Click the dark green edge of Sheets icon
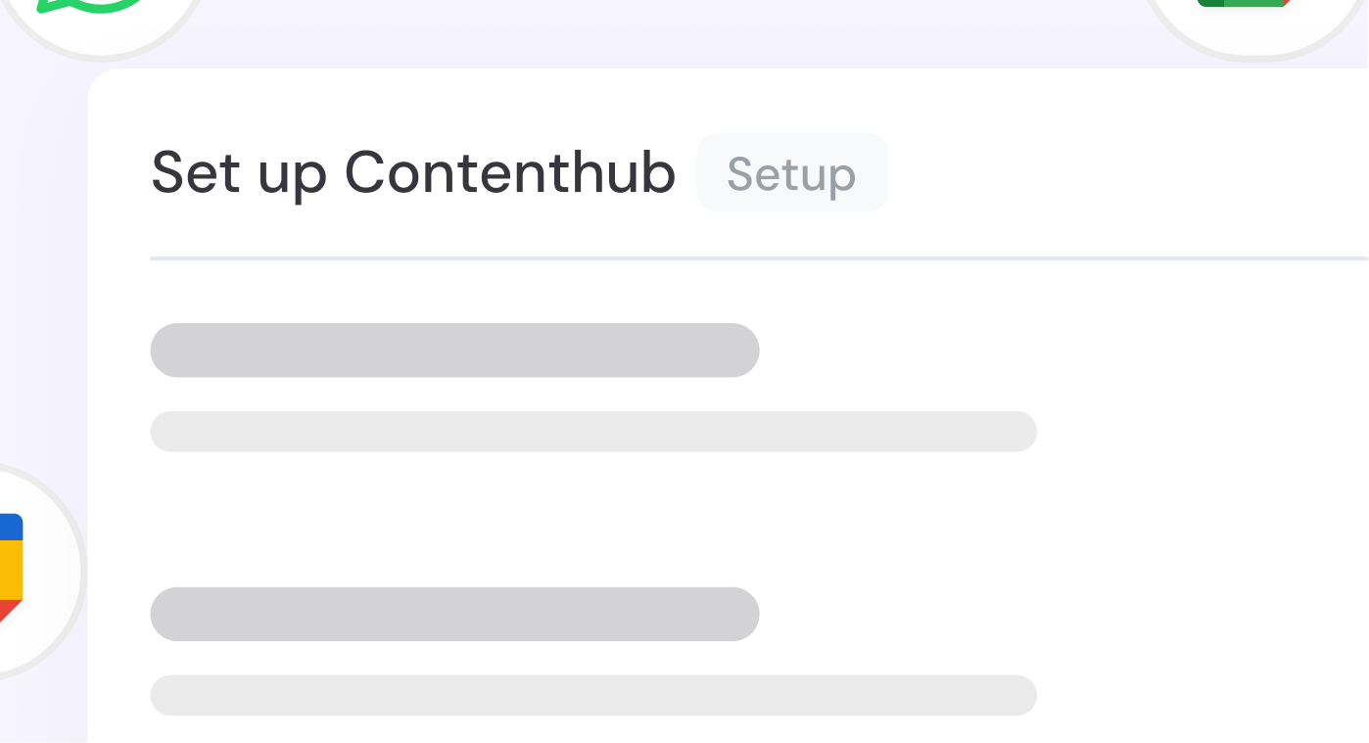The image size is (1369, 743). [x=1209, y=3]
